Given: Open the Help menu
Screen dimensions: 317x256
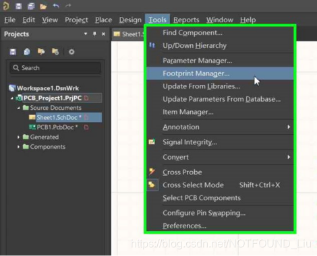Looking at the screenshot, I should [x=248, y=20].
